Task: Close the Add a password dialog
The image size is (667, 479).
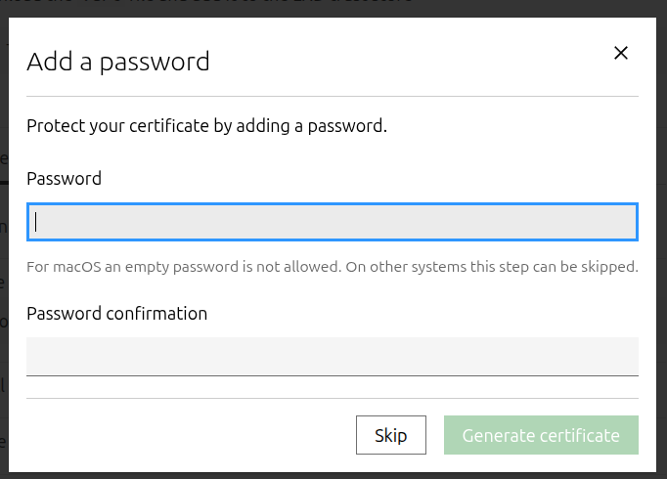Action: (x=620, y=53)
